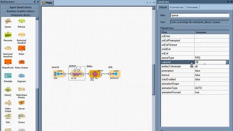Click the queueType value FIFO
Screen dimensions: 233x131
[212, 57]
